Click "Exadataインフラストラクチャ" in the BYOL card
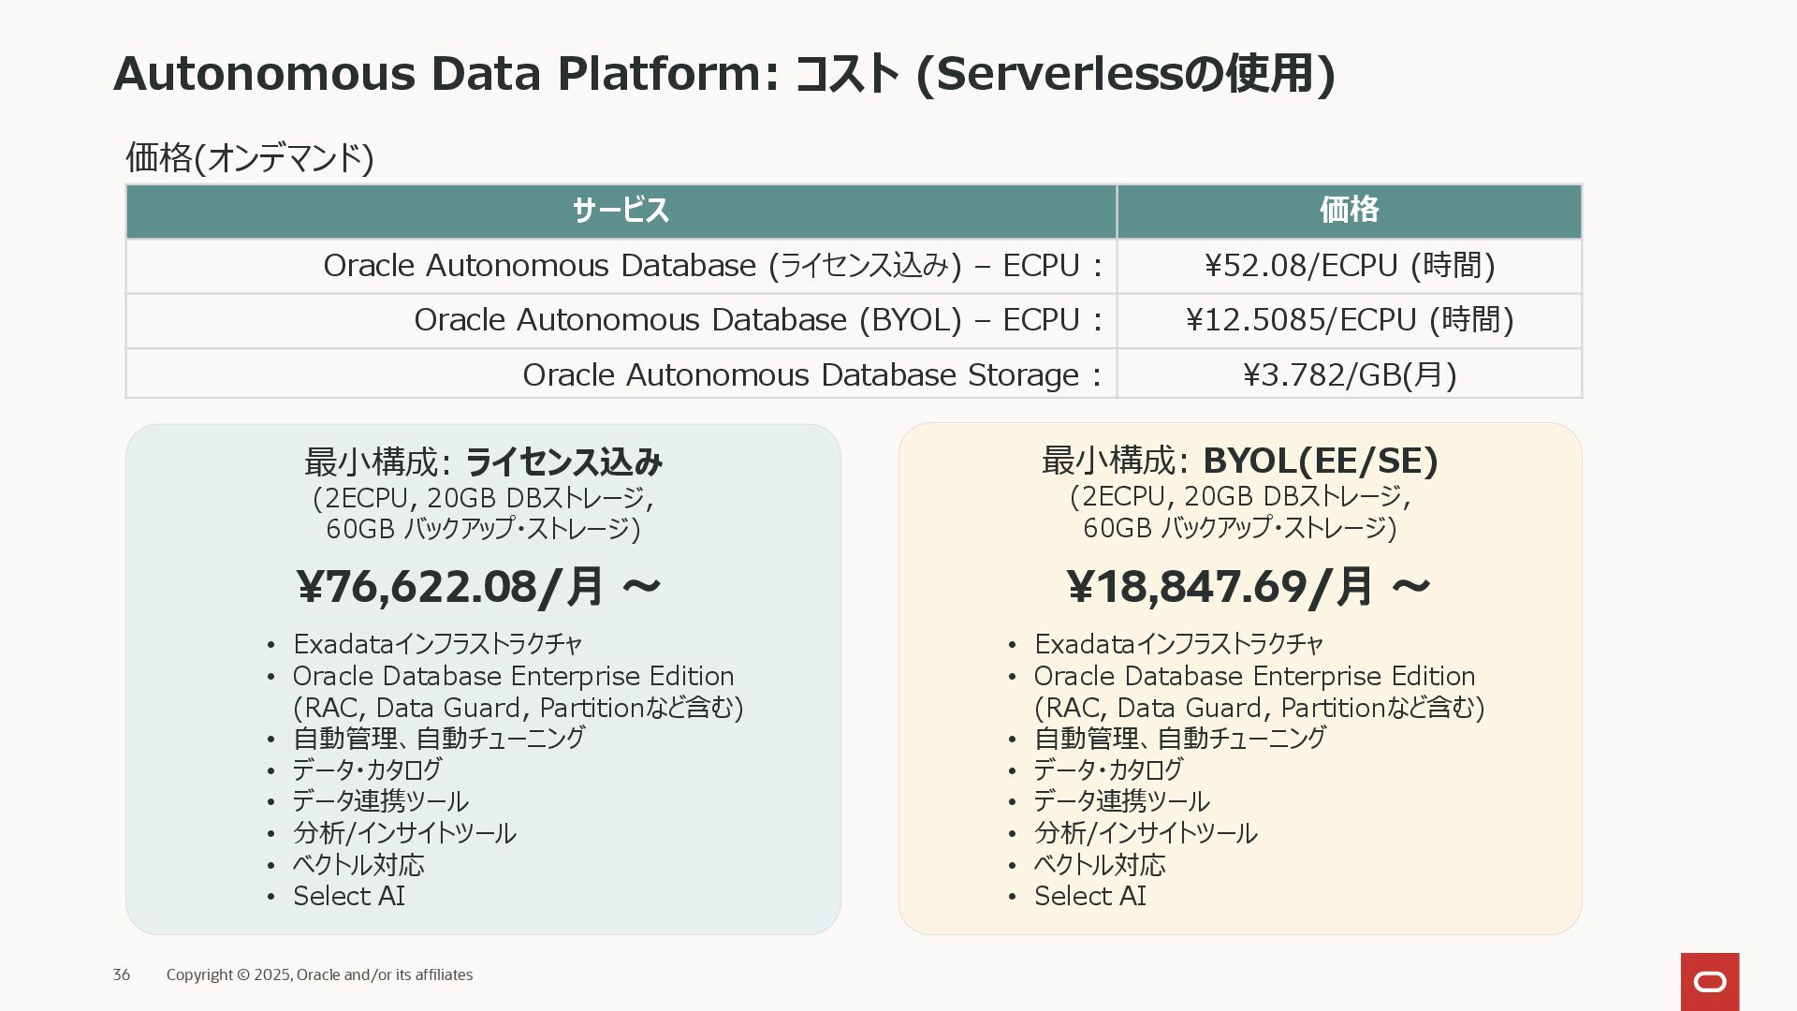The height and width of the screenshot is (1011, 1797). tap(1179, 644)
